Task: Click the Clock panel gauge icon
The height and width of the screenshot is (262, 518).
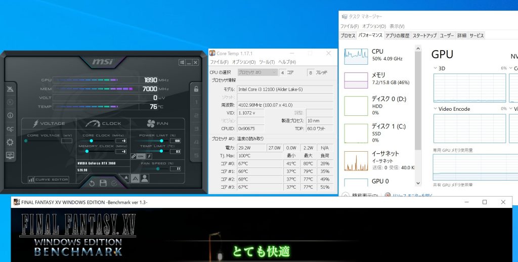Action: pos(93,123)
